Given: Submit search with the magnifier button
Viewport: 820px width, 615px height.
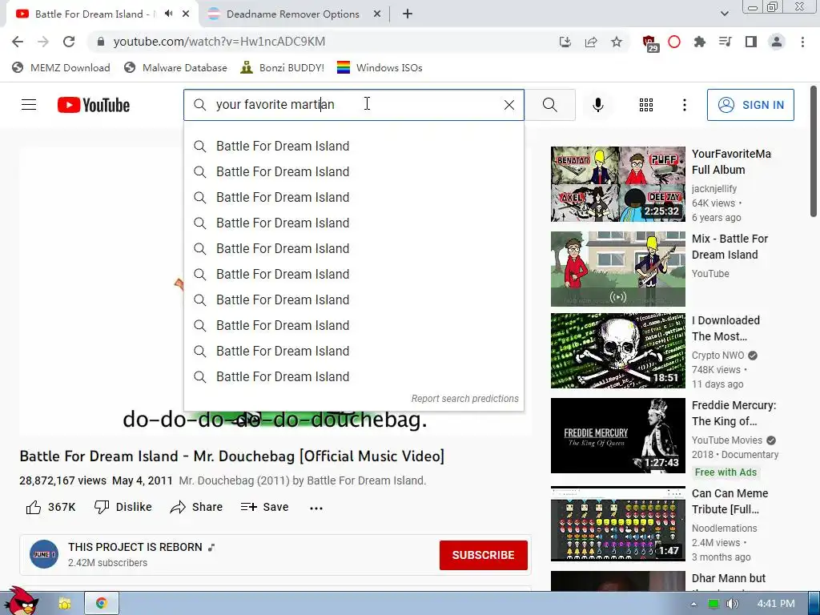Looking at the screenshot, I should [549, 105].
